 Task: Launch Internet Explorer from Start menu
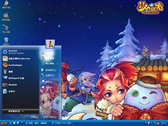pos(20,52)
